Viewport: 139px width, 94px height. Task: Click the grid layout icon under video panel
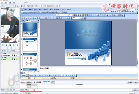coord(3,45)
